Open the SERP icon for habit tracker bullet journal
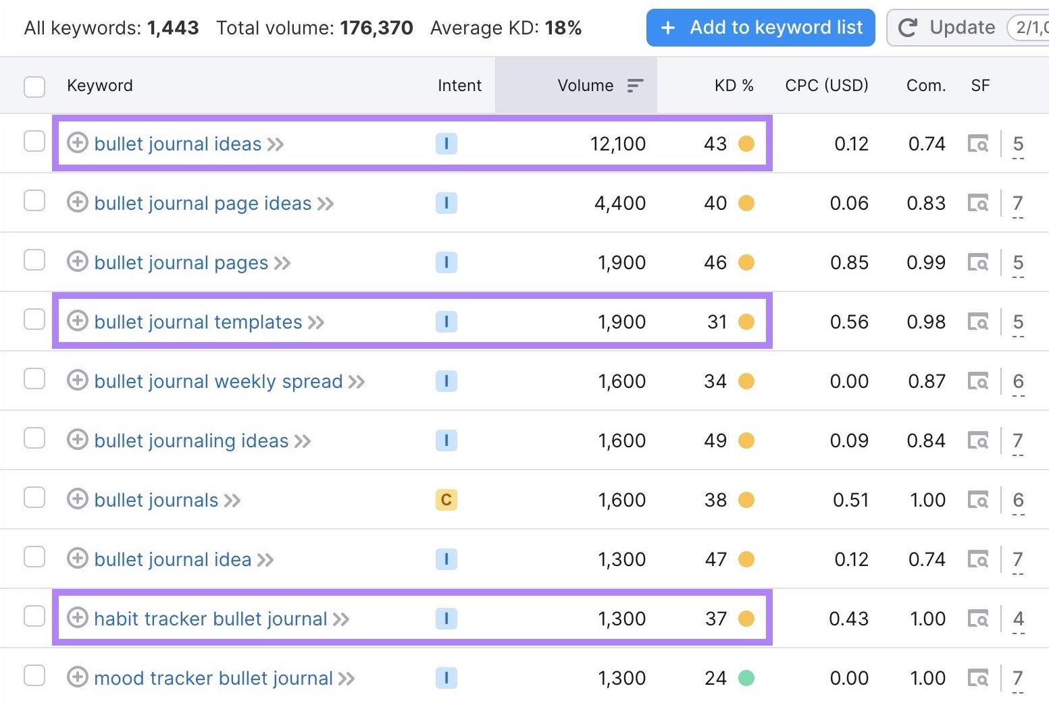Screen dimensions: 1049x705 click(x=977, y=619)
